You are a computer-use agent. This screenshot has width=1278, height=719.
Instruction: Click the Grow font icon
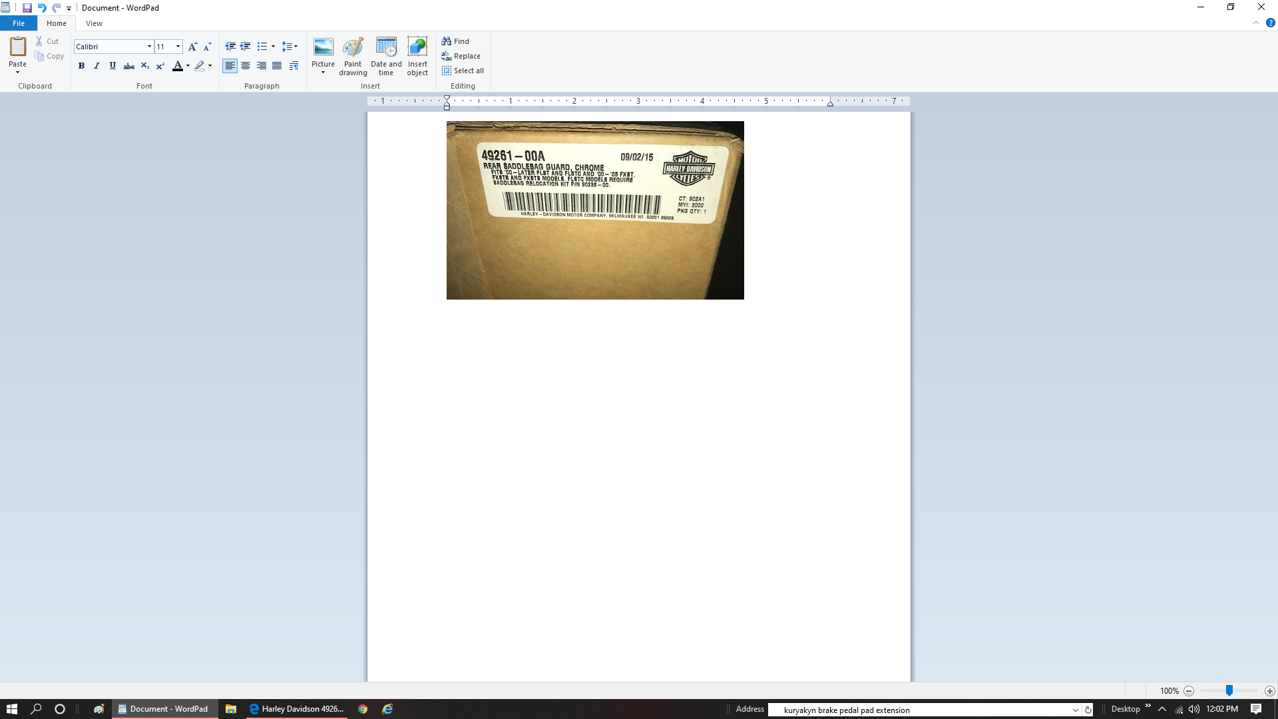(x=192, y=47)
